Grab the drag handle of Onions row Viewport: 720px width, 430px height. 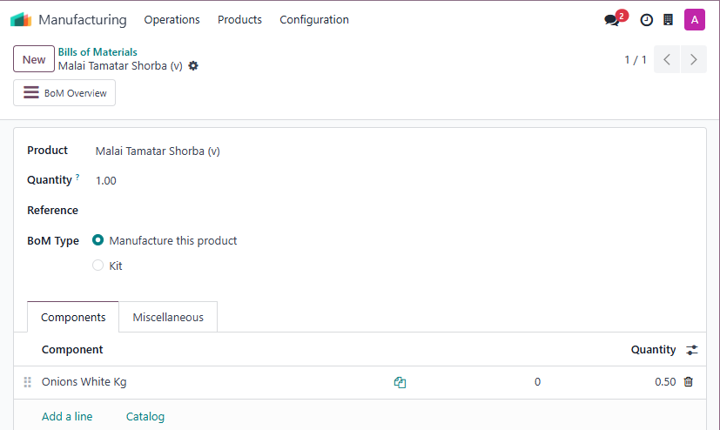pos(28,382)
